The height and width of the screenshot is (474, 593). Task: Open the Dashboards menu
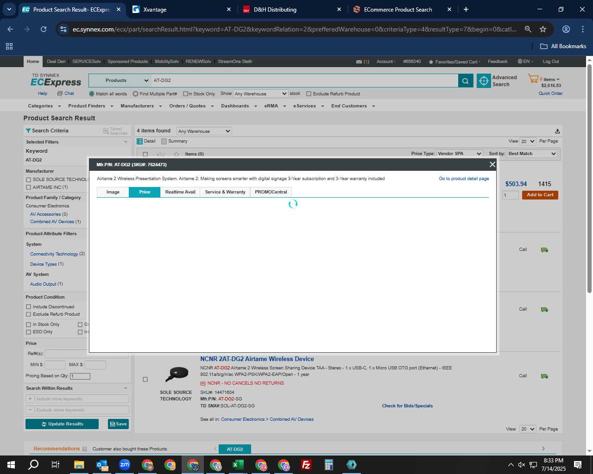(239, 106)
